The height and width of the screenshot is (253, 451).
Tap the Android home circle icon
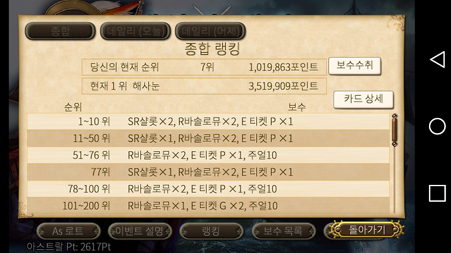pyautogui.click(x=437, y=126)
